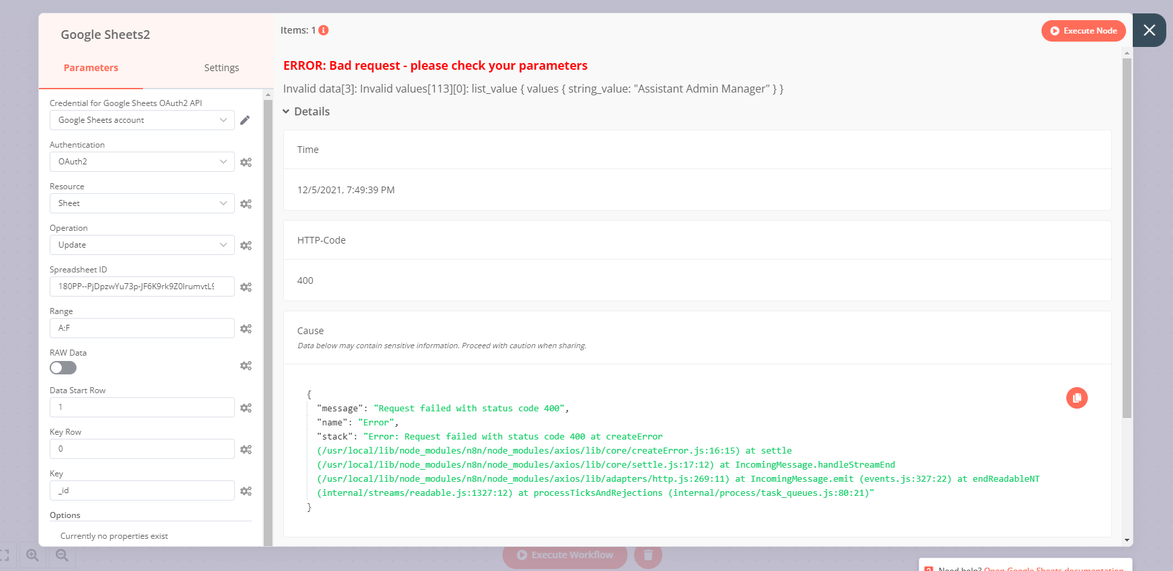Screen dimensions: 1173x571
Task: Collapse the error Details section
Action: (307, 111)
